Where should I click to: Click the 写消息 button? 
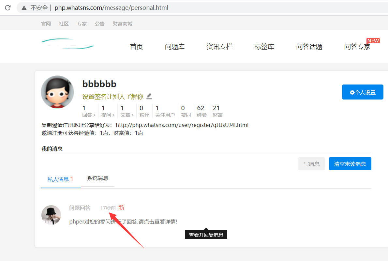click(x=311, y=164)
